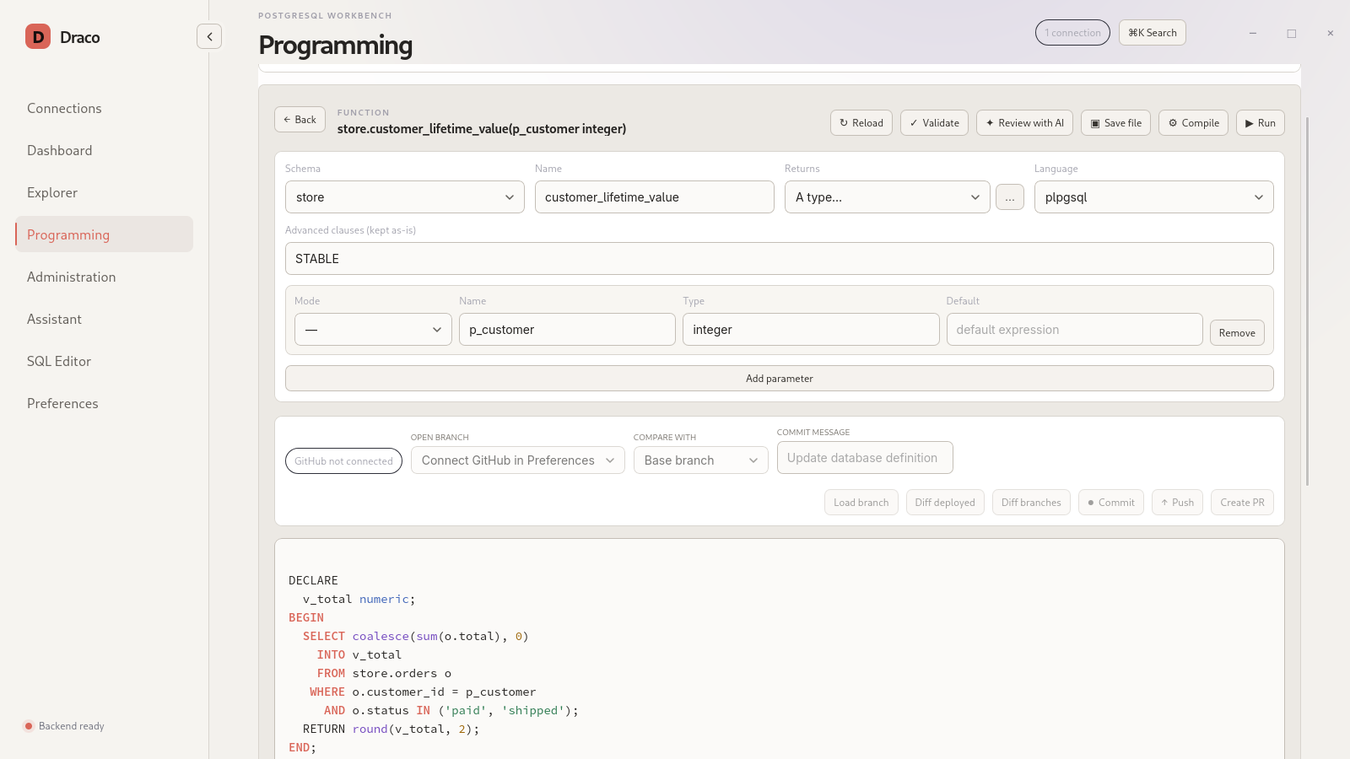Click the Load branch button
1350x759 pixels.
point(861,503)
